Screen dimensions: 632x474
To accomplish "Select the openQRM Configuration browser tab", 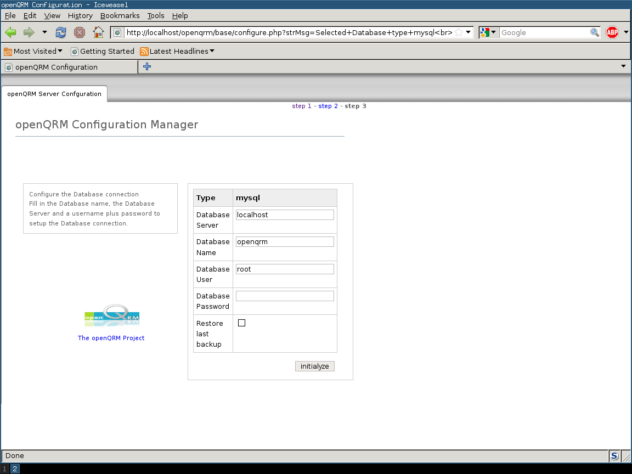I will point(69,67).
